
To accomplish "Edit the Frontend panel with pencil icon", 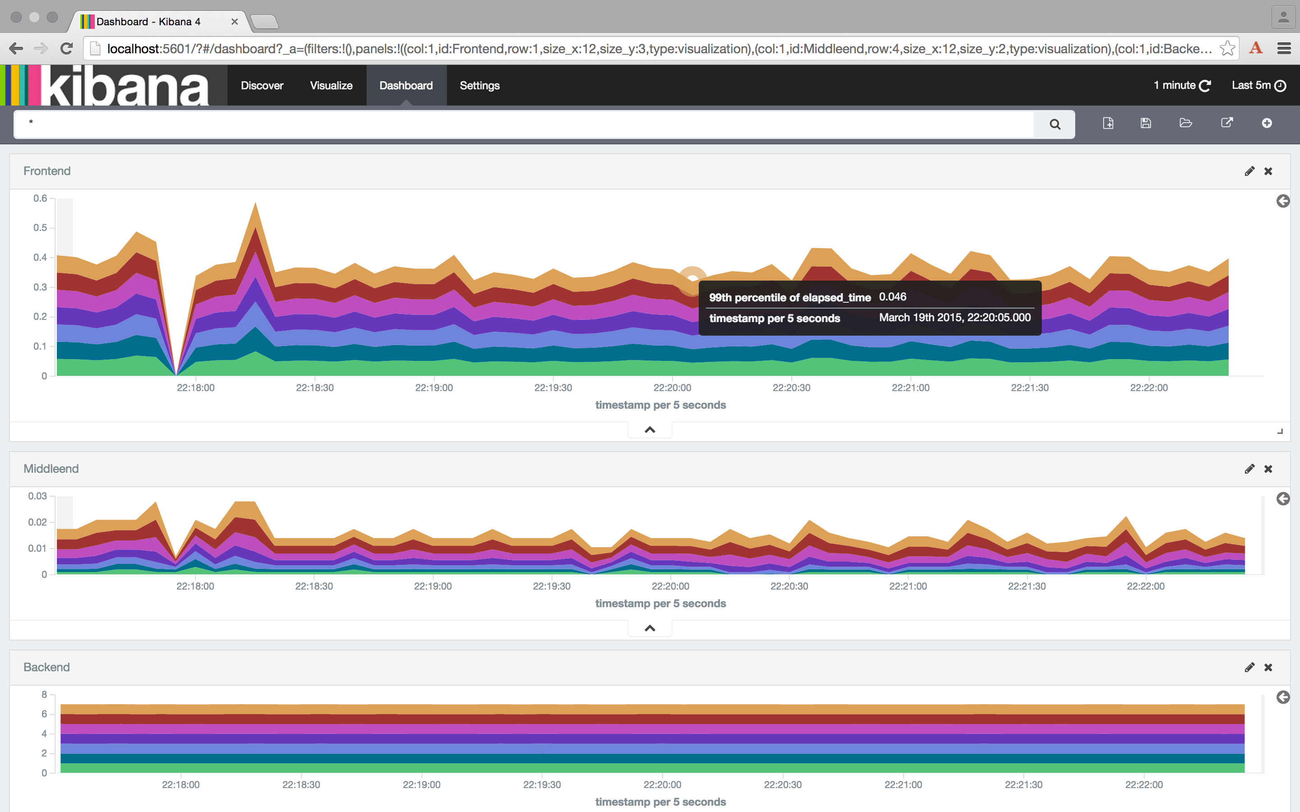I will [1249, 171].
